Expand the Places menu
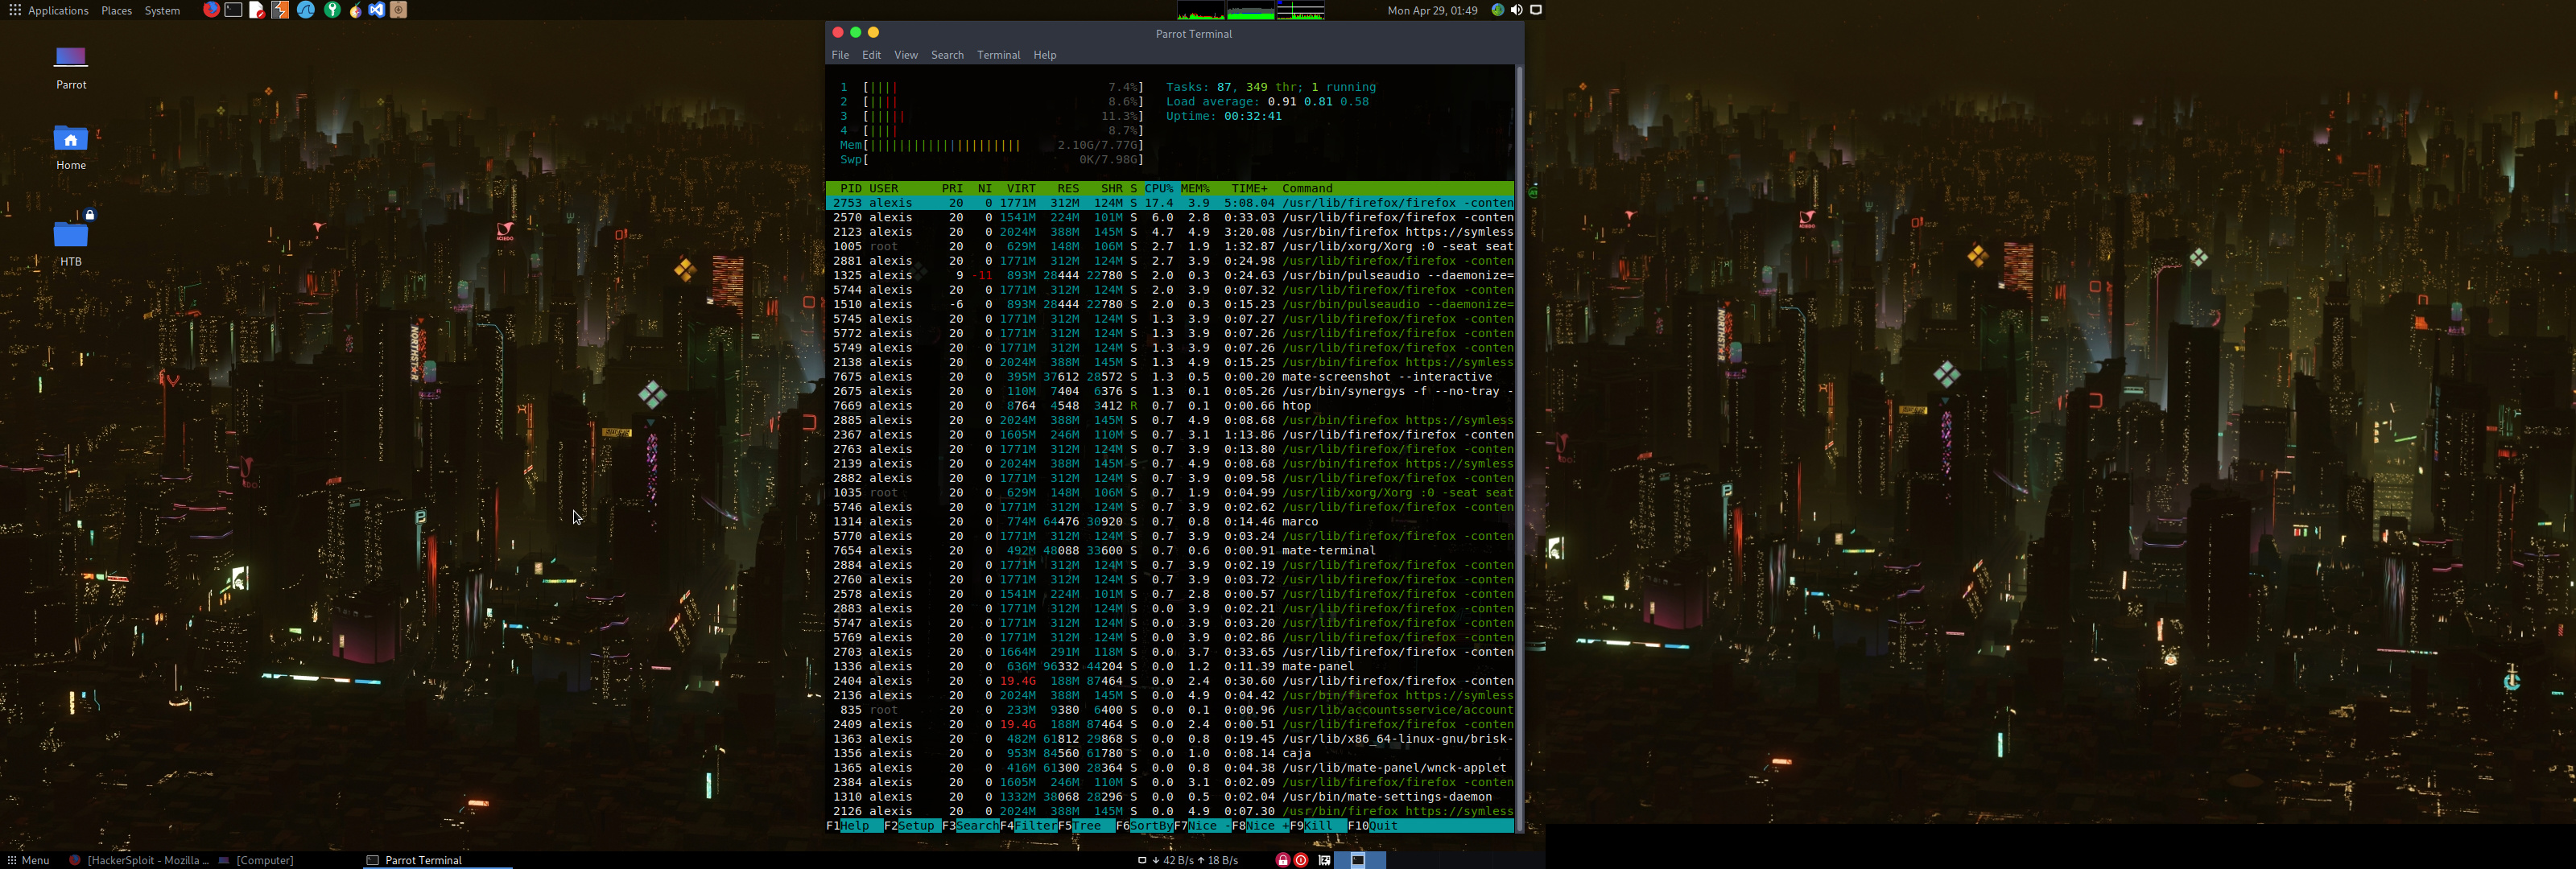The image size is (2576, 869). [x=116, y=10]
